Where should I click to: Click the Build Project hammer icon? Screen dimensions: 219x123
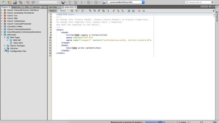tap(70, 2)
